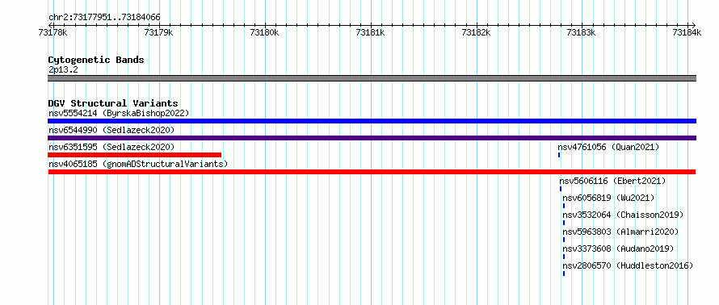Click the 73181k ruler label
719x305 pixels.
[371, 32]
